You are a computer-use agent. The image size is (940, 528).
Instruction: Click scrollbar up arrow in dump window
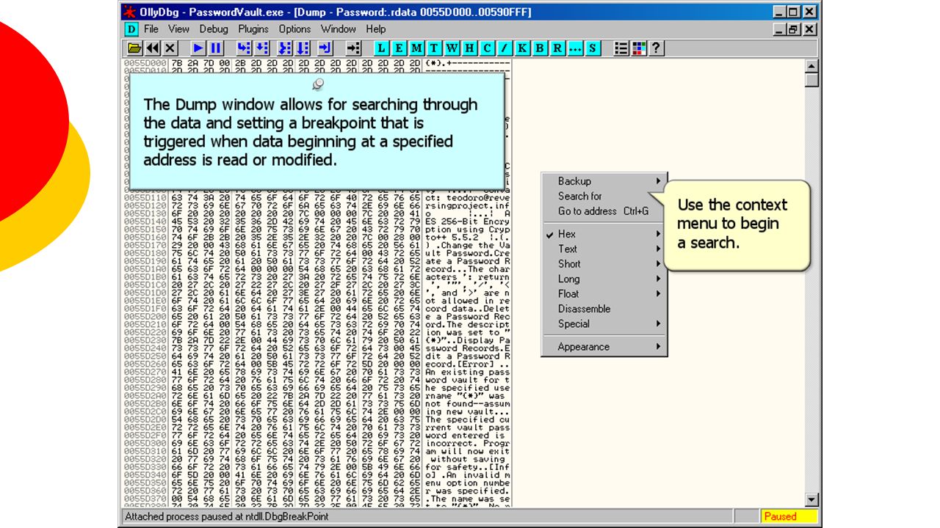tap(811, 66)
